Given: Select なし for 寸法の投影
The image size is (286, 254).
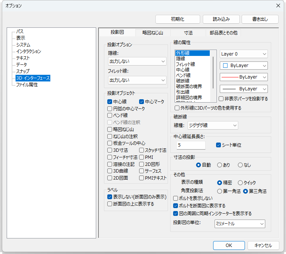Looking at the screenshot, I should click(240, 165).
